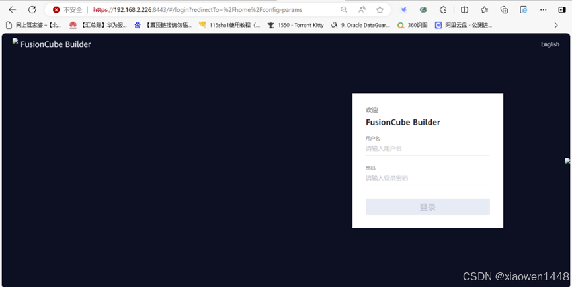Open the 阿里云盘 bookmark
Screen dimensions: 572x287
(x=464, y=25)
